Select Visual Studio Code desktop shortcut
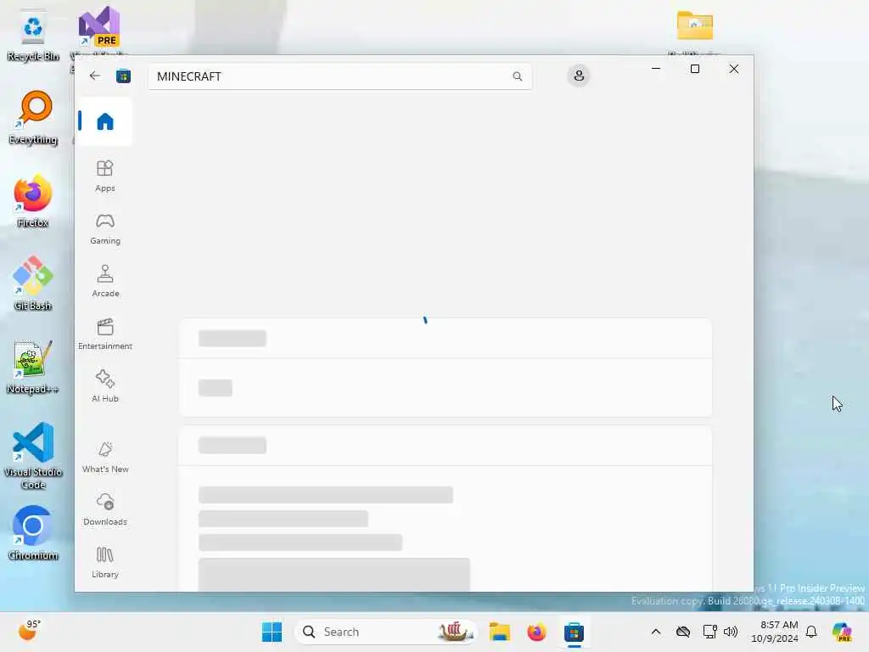This screenshot has height=652, width=869. pos(33,456)
